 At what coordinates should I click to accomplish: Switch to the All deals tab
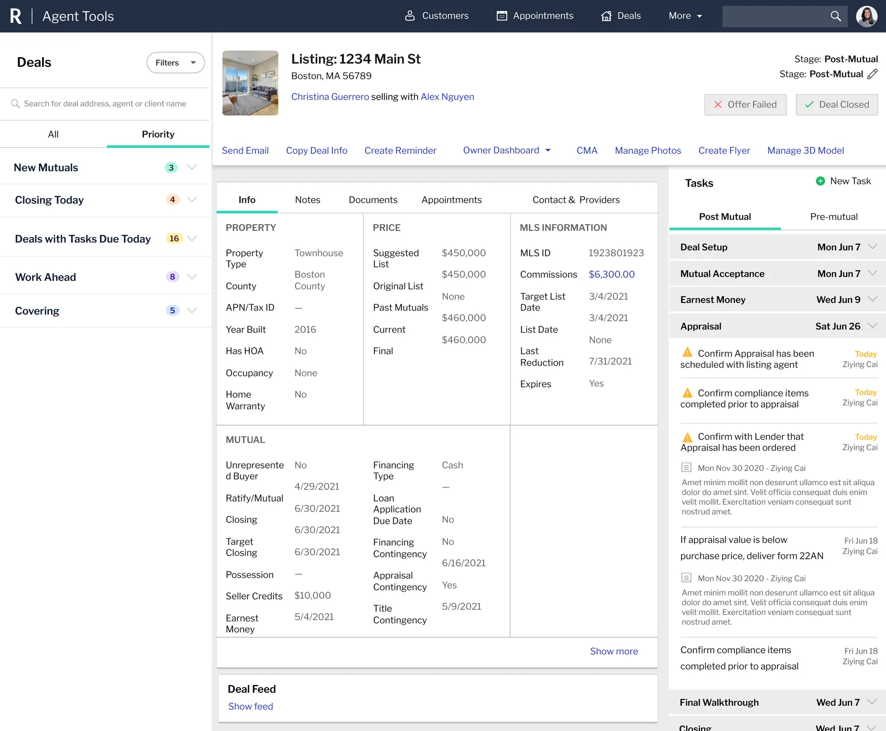click(x=53, y=134)
